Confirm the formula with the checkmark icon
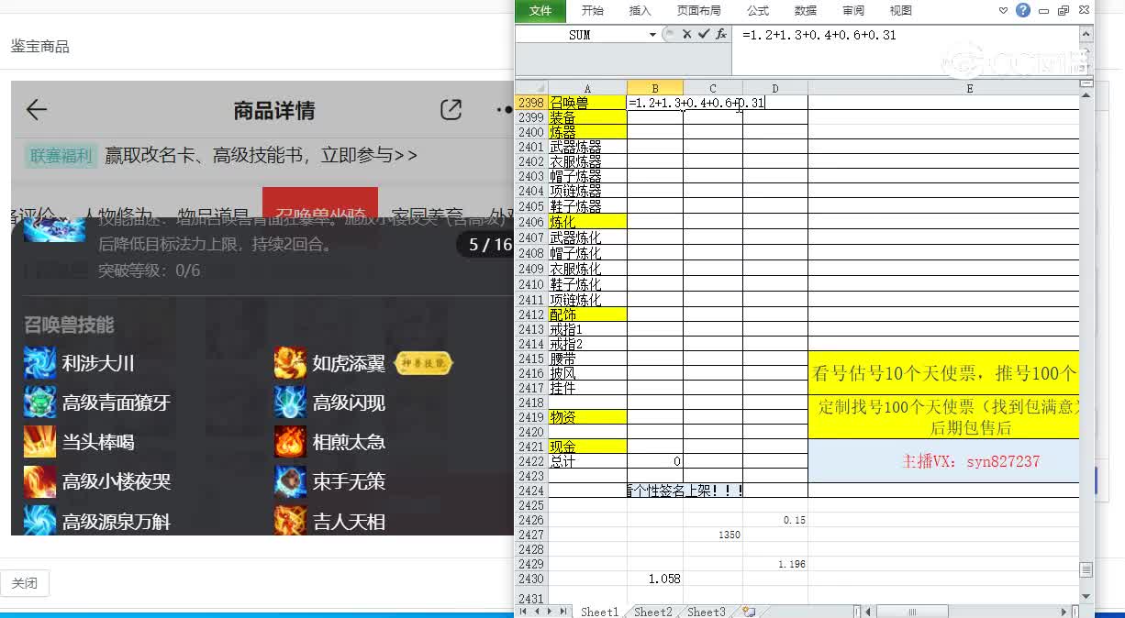Screen dimensions: 1125x618 pos(704,34)
